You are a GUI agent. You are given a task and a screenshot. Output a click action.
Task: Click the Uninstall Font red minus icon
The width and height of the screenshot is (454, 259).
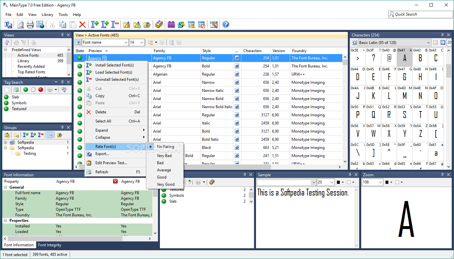[115, 24]
